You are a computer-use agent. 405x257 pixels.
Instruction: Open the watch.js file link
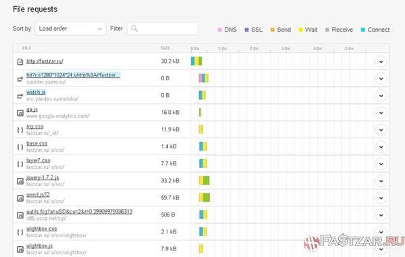(x=36, y=92)
